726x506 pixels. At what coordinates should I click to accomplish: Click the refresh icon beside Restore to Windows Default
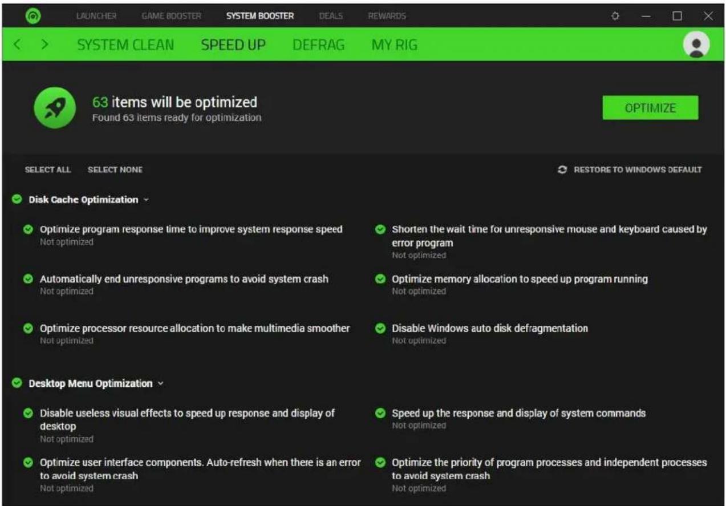click(x=563, y=169)
